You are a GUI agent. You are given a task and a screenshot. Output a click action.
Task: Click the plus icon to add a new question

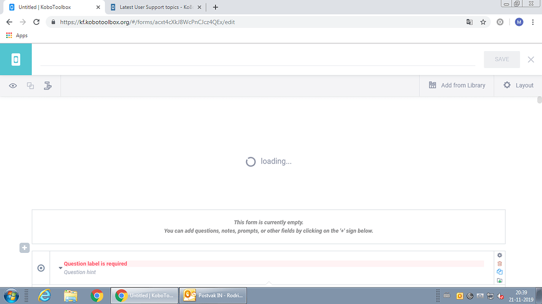(x=24, y=248)
